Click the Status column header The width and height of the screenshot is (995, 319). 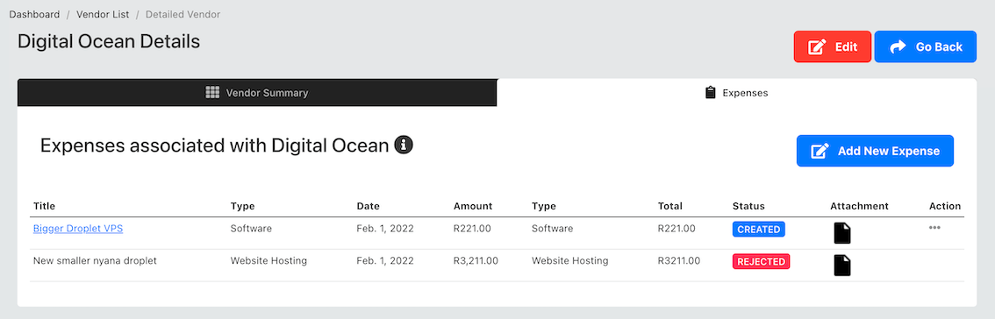pos(748,206)
